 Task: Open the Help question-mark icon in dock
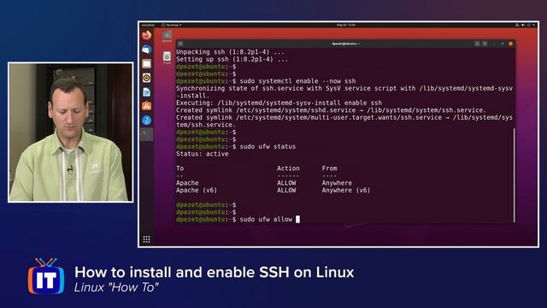pos(146,120)
